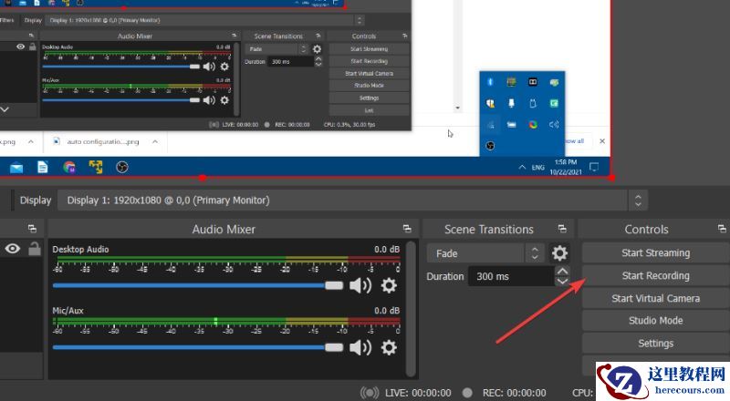
Task: Click the Chrome icon in previewed taskbar
Action: (x=69, y=167)
